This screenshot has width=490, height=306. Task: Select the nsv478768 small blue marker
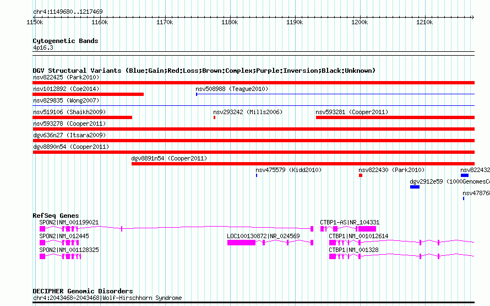pos(464,198)
